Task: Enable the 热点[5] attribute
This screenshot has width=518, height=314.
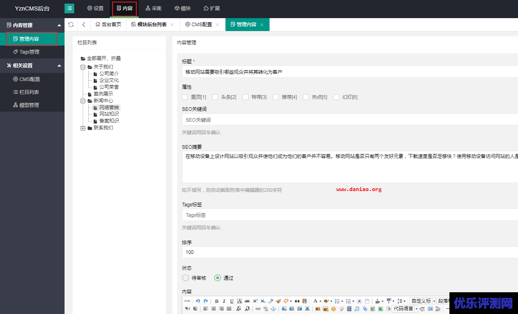Action: (x=306, y=97)
